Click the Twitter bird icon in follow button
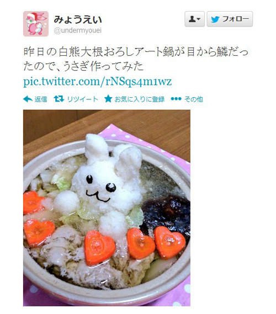This screenshot has height=314, width=276. (x=215, y=19)
